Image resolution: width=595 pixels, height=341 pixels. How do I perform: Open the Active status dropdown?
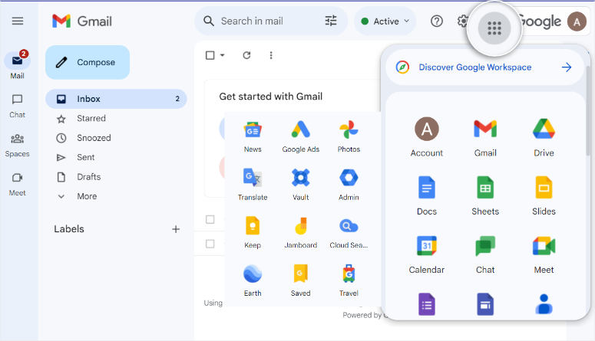click(385, 21)
